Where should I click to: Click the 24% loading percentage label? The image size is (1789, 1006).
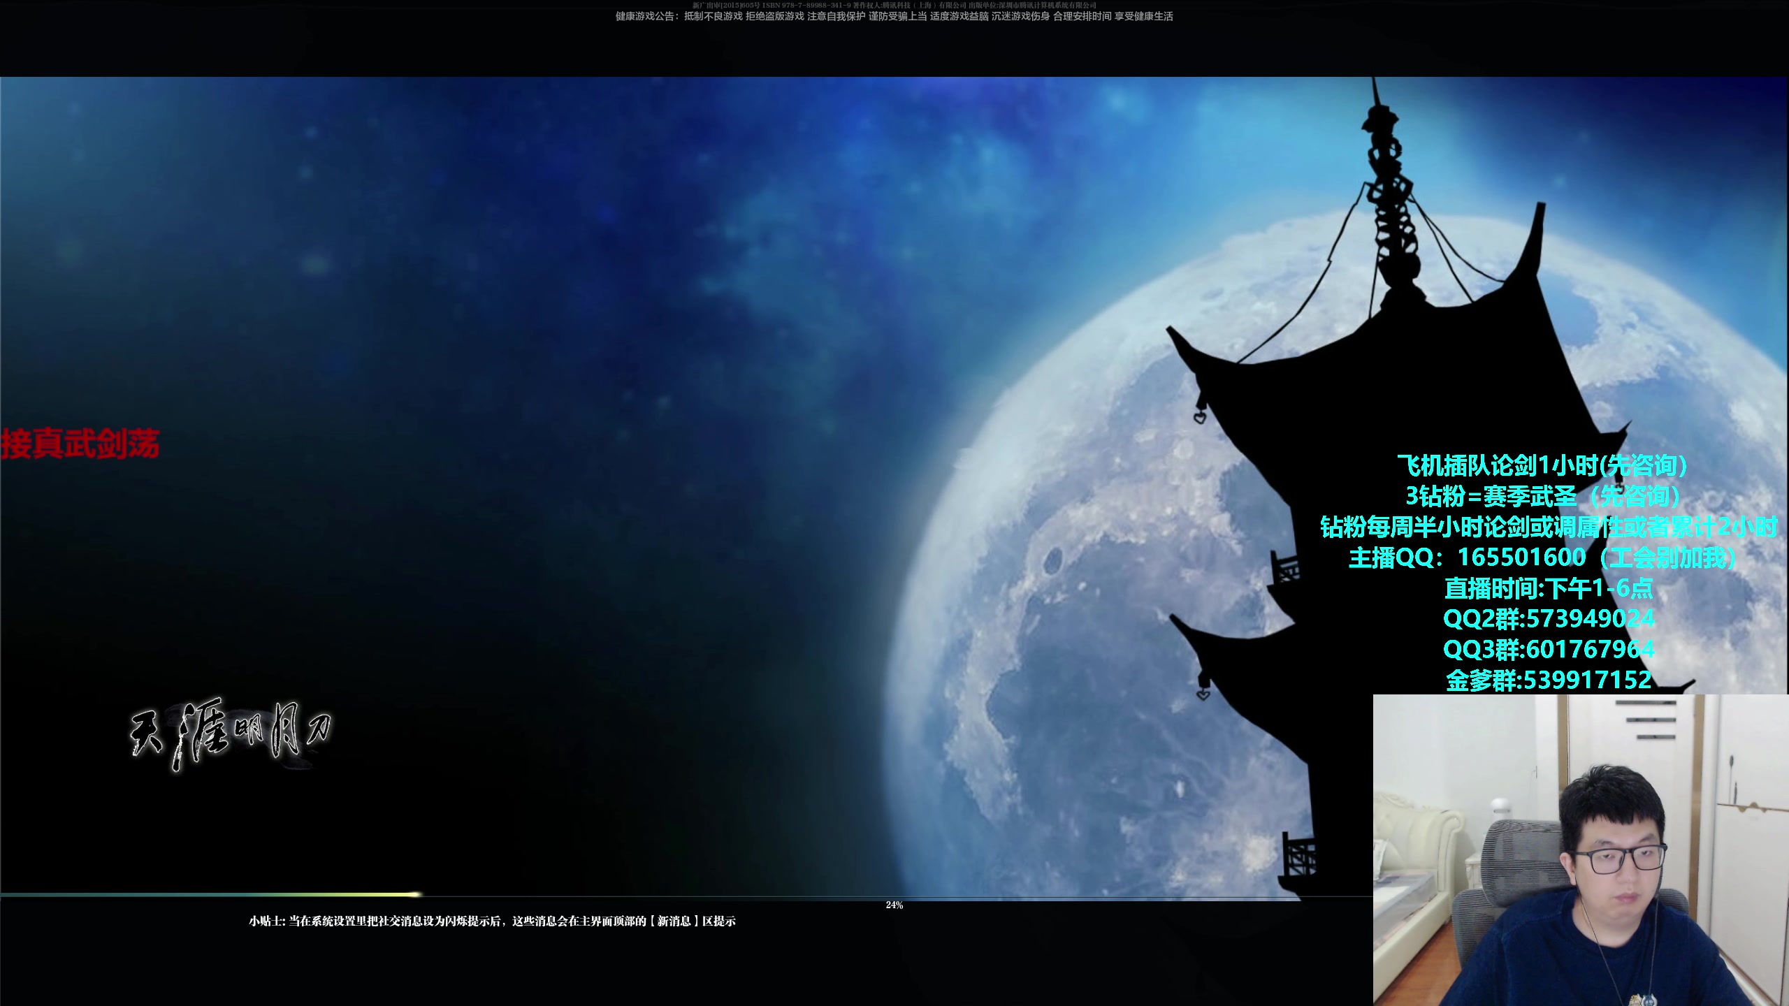pyautogui.click(x=894, y=905)
